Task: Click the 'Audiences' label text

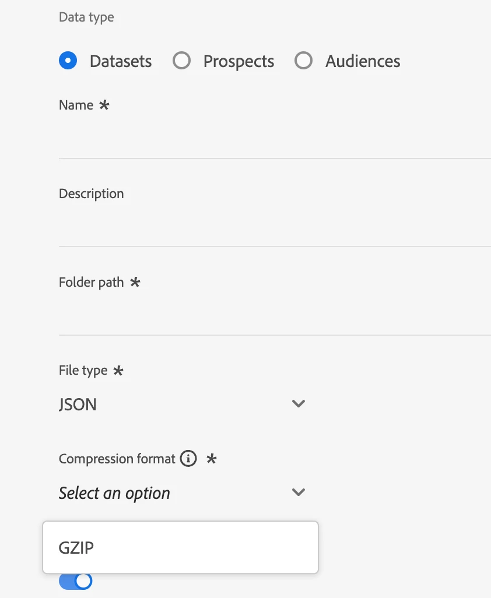Action: 363,61
